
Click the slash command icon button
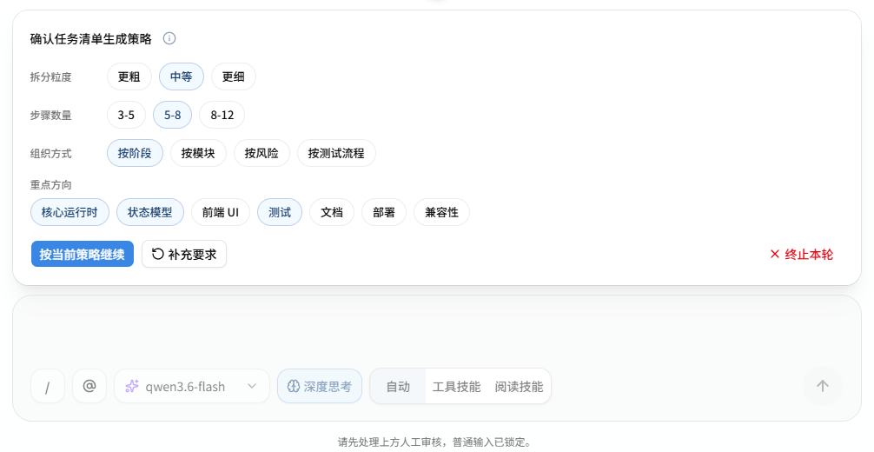[x=48, y=386]
